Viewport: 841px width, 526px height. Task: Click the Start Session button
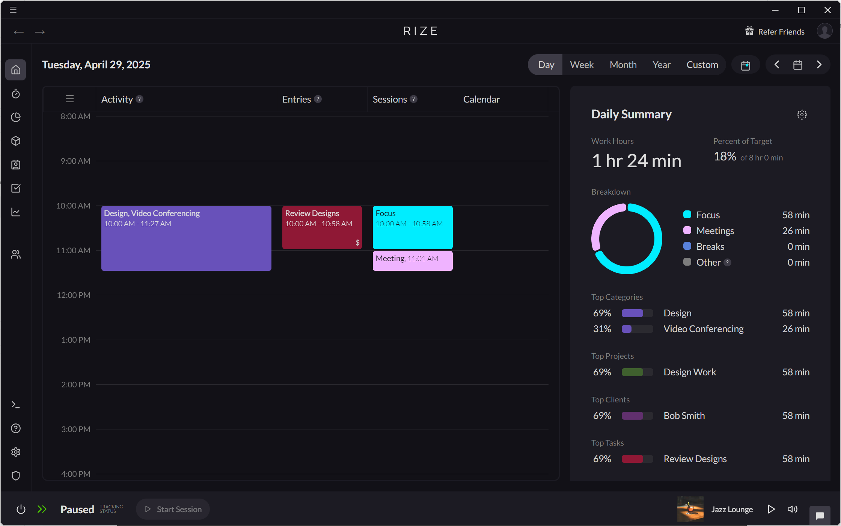point(173,509)
